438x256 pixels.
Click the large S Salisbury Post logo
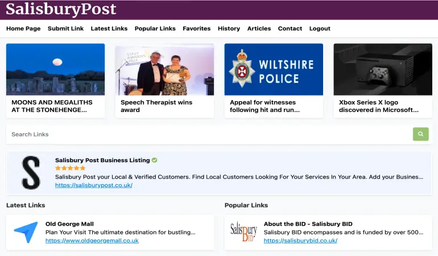(x=31, y=172)
